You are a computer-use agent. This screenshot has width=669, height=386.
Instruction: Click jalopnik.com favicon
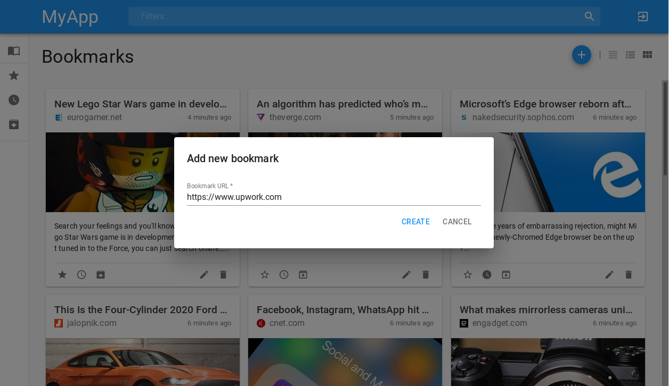tap(59, 323)
